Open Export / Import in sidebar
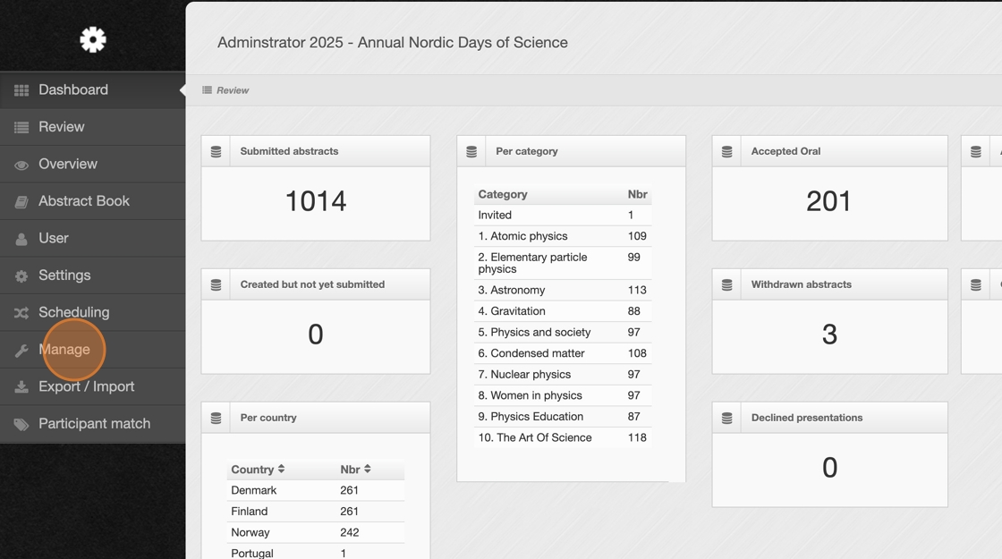 coord(93,386)
